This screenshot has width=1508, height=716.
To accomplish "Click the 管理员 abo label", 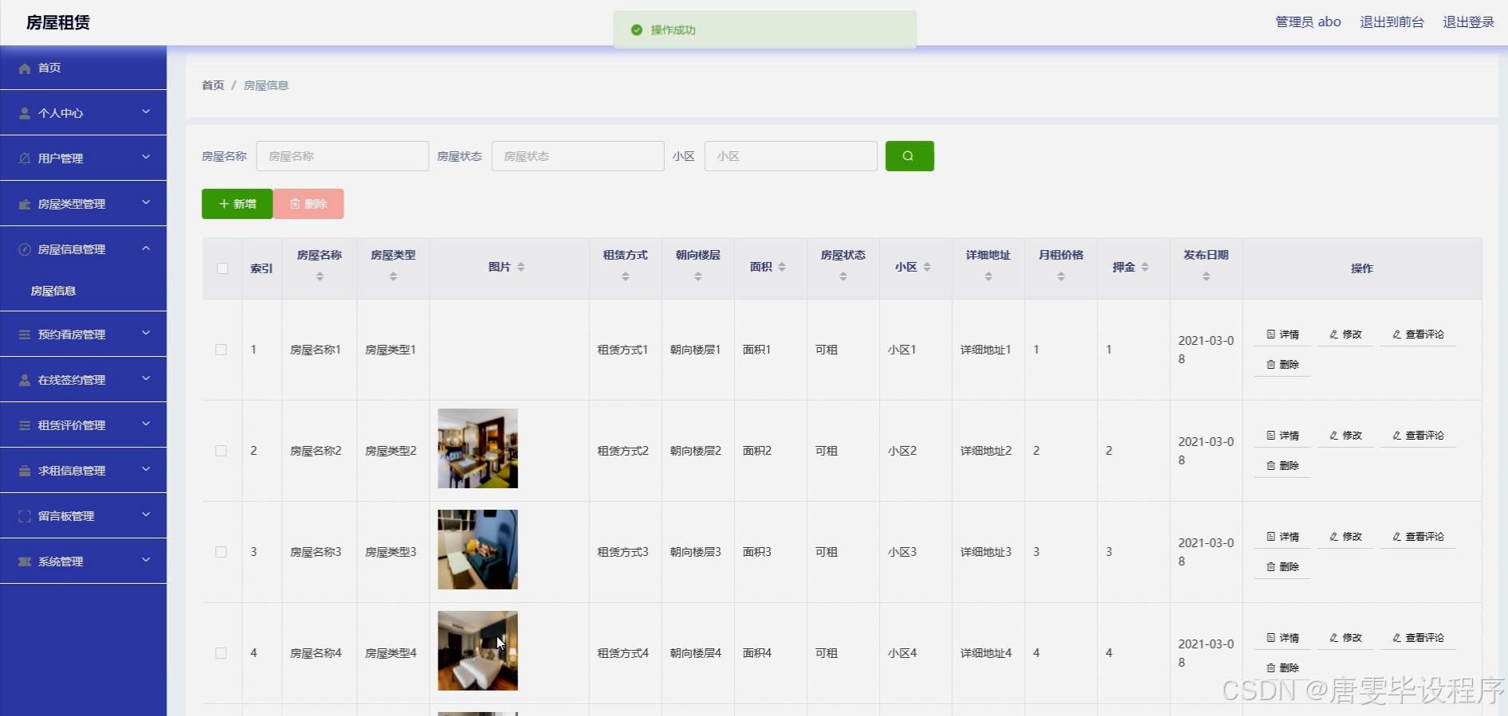I will pyautogui.click(x=1308, y=22).
